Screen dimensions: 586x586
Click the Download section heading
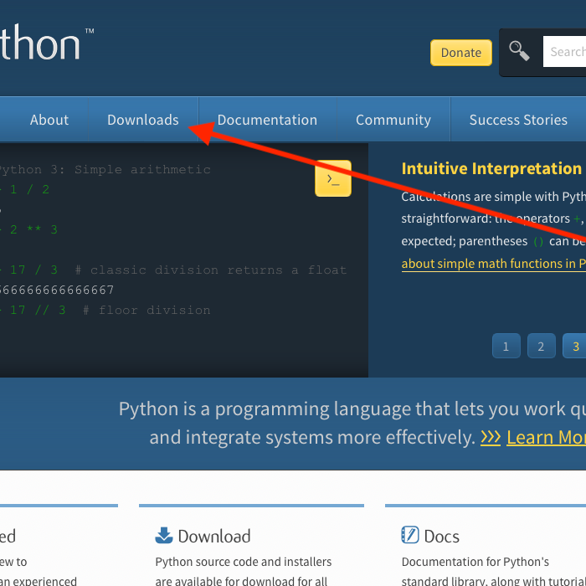(x=214, y=536)
